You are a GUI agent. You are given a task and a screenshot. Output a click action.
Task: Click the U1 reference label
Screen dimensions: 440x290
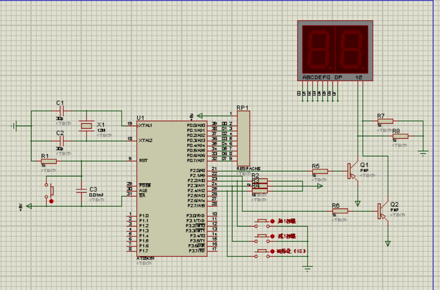click(x=140, y=118)
